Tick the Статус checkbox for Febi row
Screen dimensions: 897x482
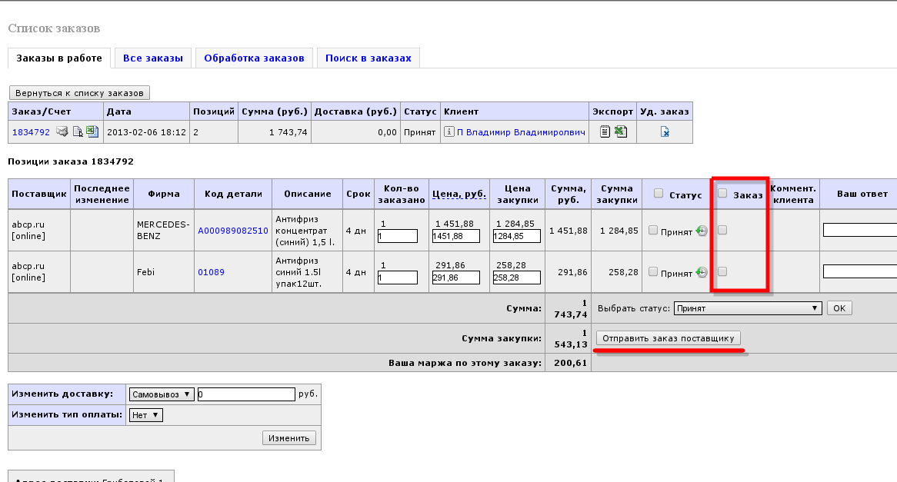(x=652, y=271)
